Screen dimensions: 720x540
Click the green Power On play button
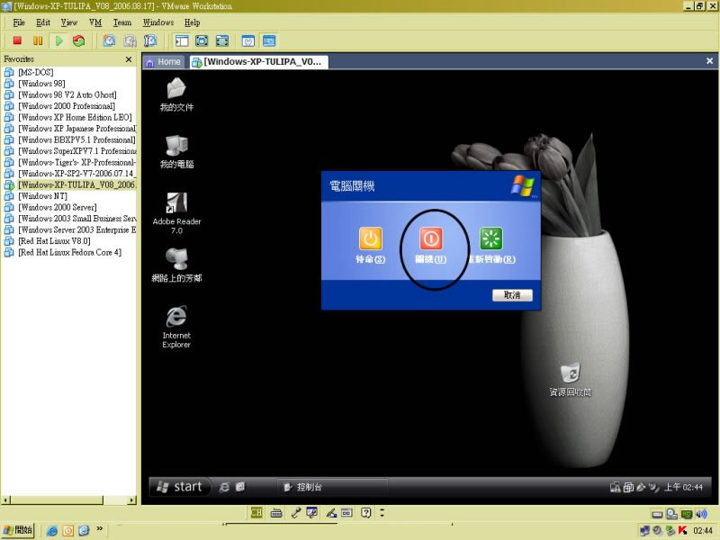[58, 40]
